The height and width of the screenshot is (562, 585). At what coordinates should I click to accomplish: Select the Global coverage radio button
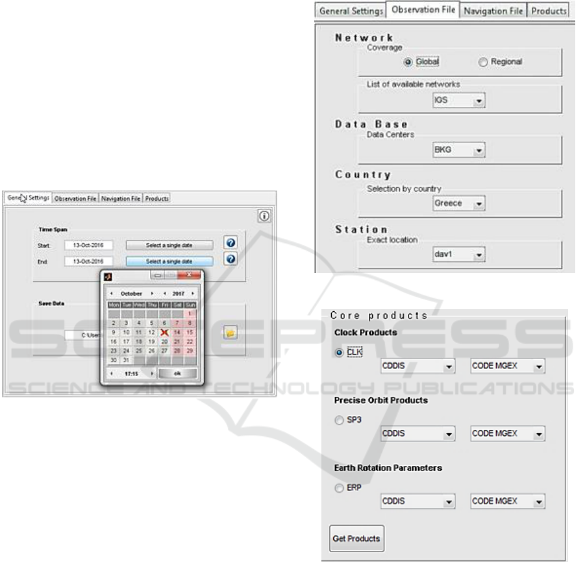tap(407, 62)
